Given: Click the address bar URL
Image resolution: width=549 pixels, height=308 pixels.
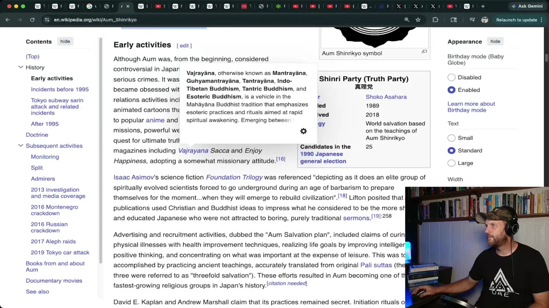Looking at the screenshot, I should click(x=95, y=20).
